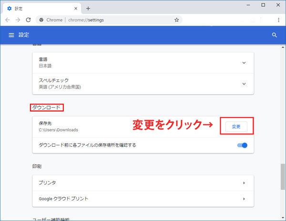This screenshot has width=286, height=221.
Task: Close the 設定 tab
Action: pyautogui.click(x=76, y=8)
